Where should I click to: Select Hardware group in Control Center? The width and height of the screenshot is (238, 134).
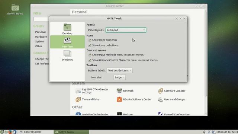click(x=41, y=36)
